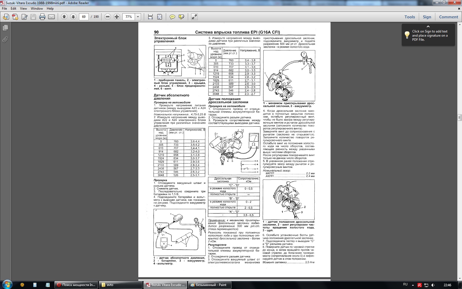Add a sticky note comment
462x289 pixels.
(172, 17)
